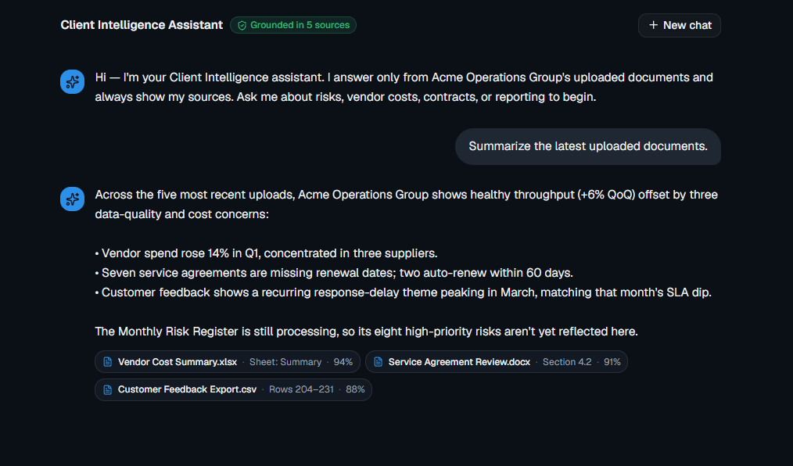The image size is (793, 466).
Task: Click the Monthly Risk Register processing note
Action: tap(366, 332)
